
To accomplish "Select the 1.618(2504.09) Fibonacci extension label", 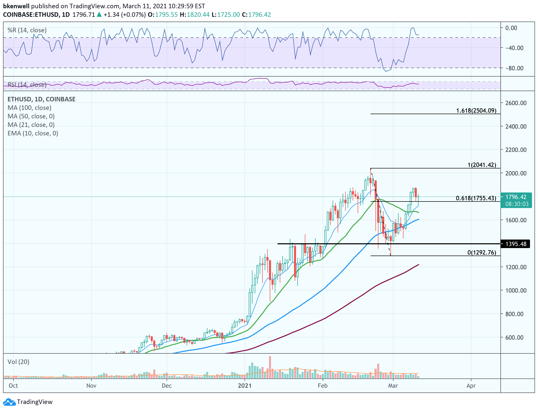I will [476, 110].
